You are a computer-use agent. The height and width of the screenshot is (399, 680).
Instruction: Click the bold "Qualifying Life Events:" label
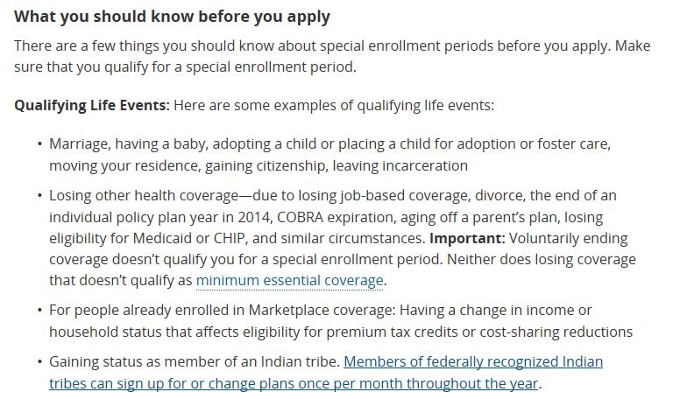tap(92, 106)
